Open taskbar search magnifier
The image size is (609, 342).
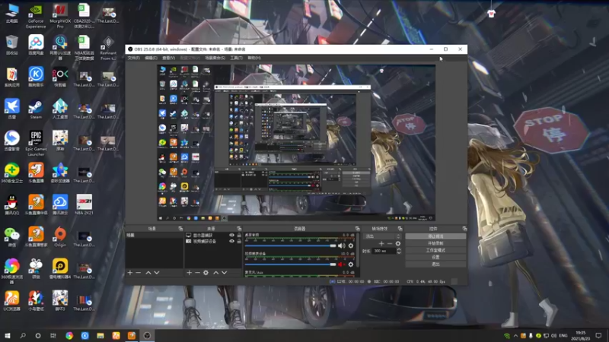[23, 335]
